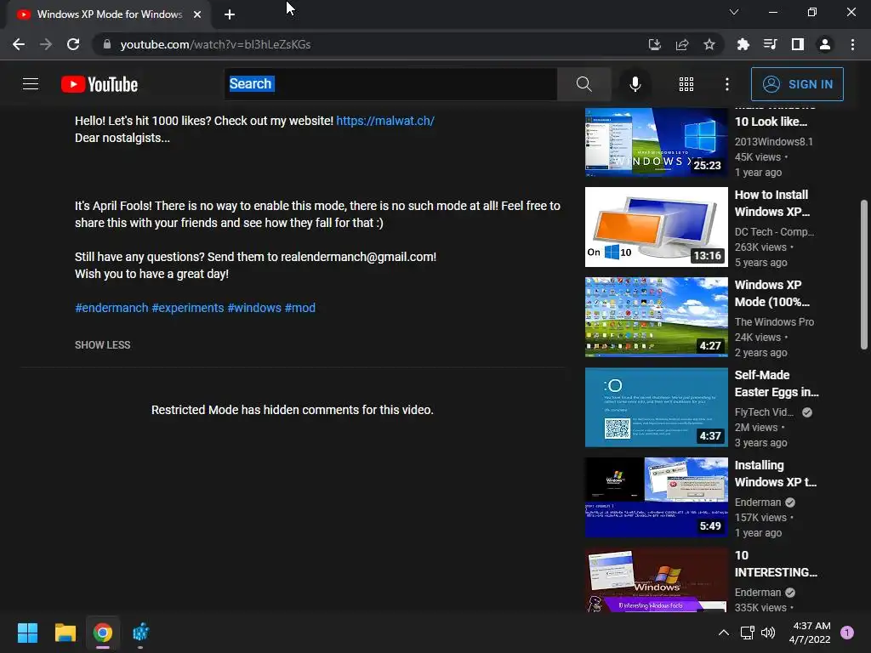The width and height of the screenshot is (871, 653).
Task: Select the Windows XP Mode tab
Action: (x=109, y=14)
